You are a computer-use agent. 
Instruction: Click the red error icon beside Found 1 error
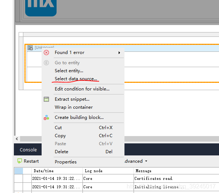46,53
